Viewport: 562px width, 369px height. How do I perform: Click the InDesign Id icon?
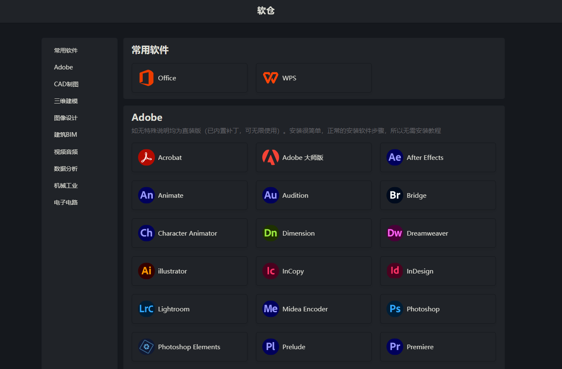(395, 271)
